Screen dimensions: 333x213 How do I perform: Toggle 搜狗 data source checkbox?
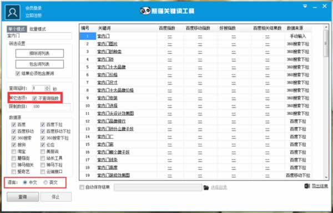point(14,145)
